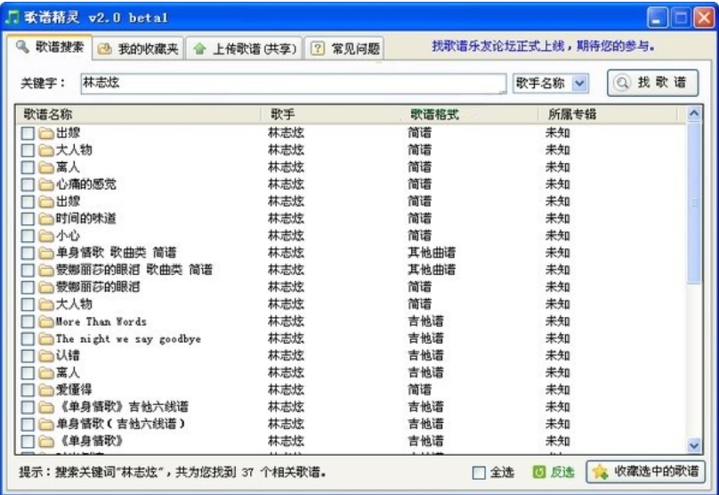This screenshot has width=719, height=495.
Task: Check the box for More Than Words
Action: (28, 321)
